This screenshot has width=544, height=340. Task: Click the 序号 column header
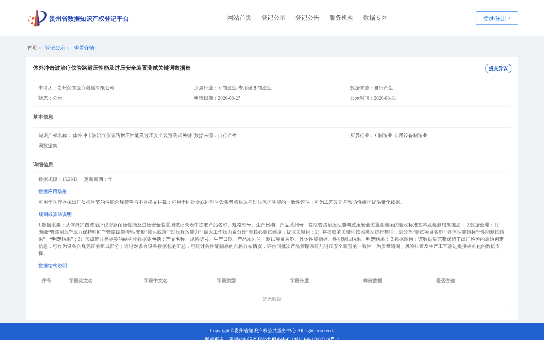(x=47, y=280)
